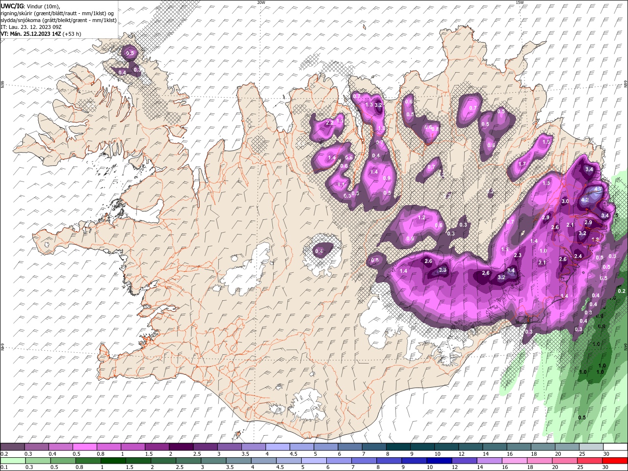Click the '20W' longitude label
This screenshot has width=628, height=471.
tap(262, 2)
